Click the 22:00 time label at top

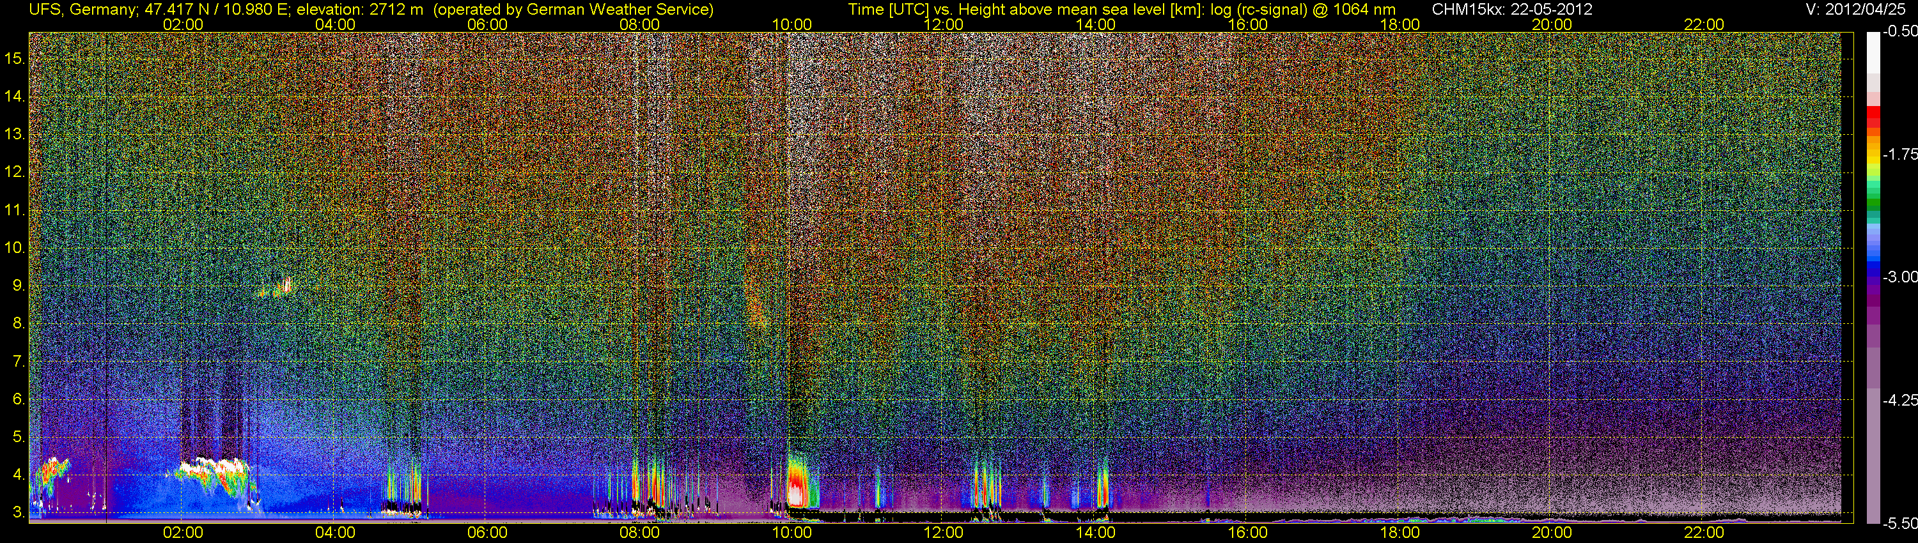tap(1704, 24)
